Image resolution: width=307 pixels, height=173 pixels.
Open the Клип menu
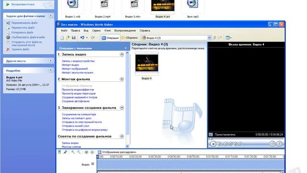(x=107, y=31)
